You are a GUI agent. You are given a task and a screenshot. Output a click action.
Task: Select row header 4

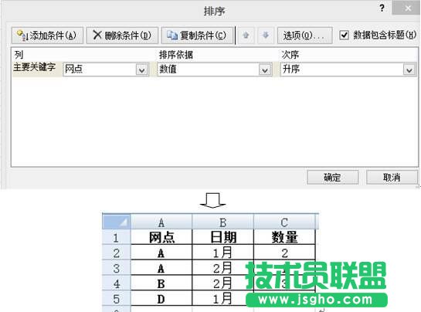click(117, 283)
